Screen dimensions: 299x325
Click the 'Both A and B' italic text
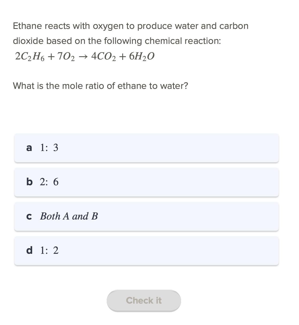click(x=69, y=216)
